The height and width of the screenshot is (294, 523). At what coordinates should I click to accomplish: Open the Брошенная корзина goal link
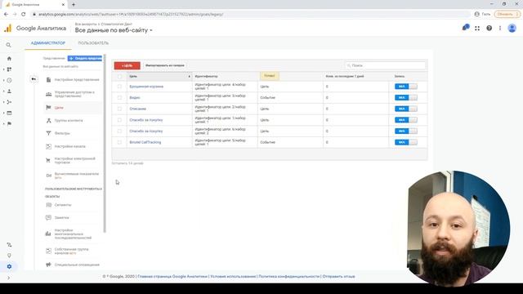point(146,87)
